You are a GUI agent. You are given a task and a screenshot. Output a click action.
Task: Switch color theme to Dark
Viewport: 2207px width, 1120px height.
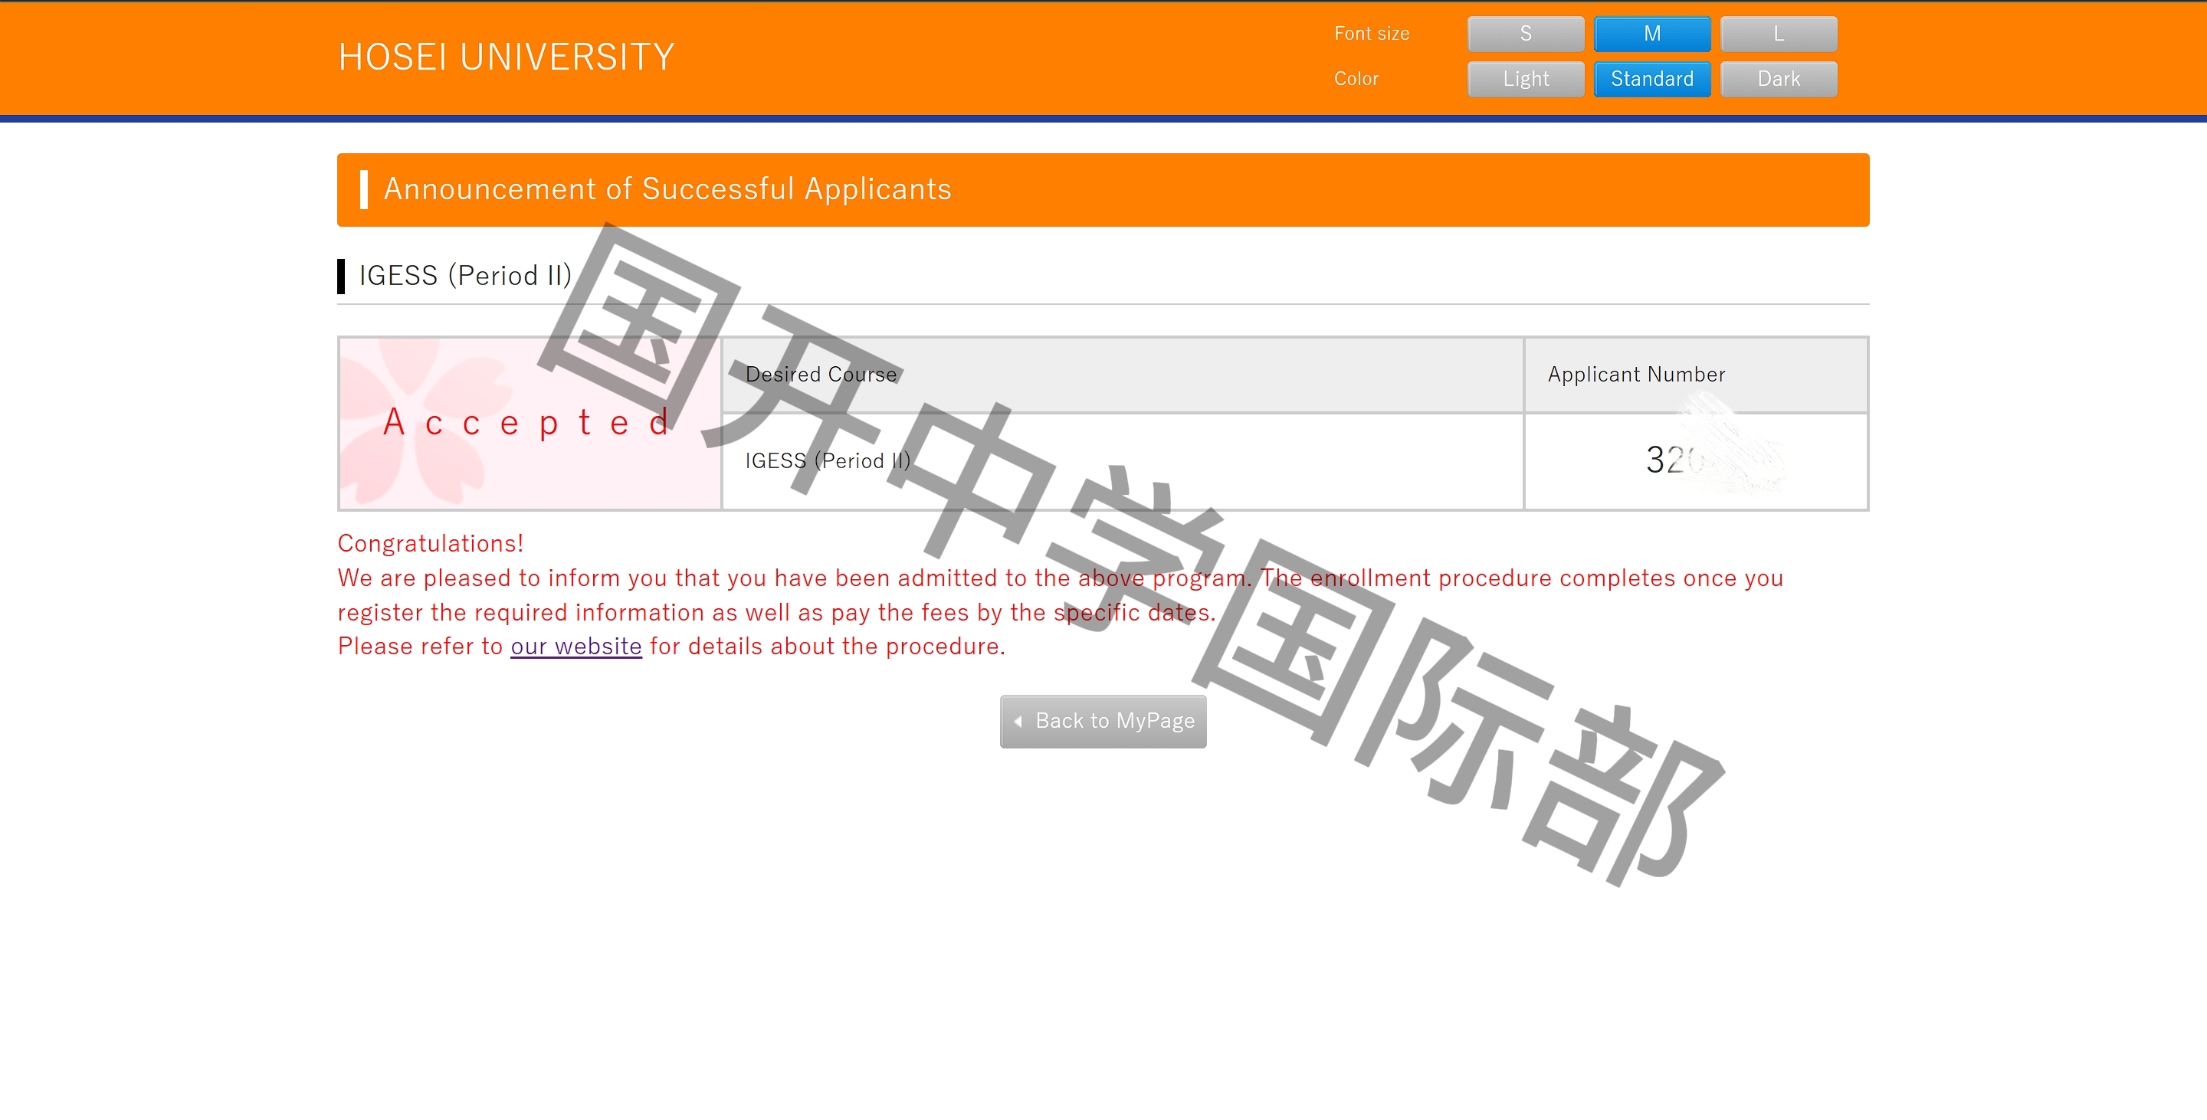tap(1779, 79)
